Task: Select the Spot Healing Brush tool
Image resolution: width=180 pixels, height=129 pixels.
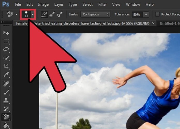Action: (x=6, y=84)
